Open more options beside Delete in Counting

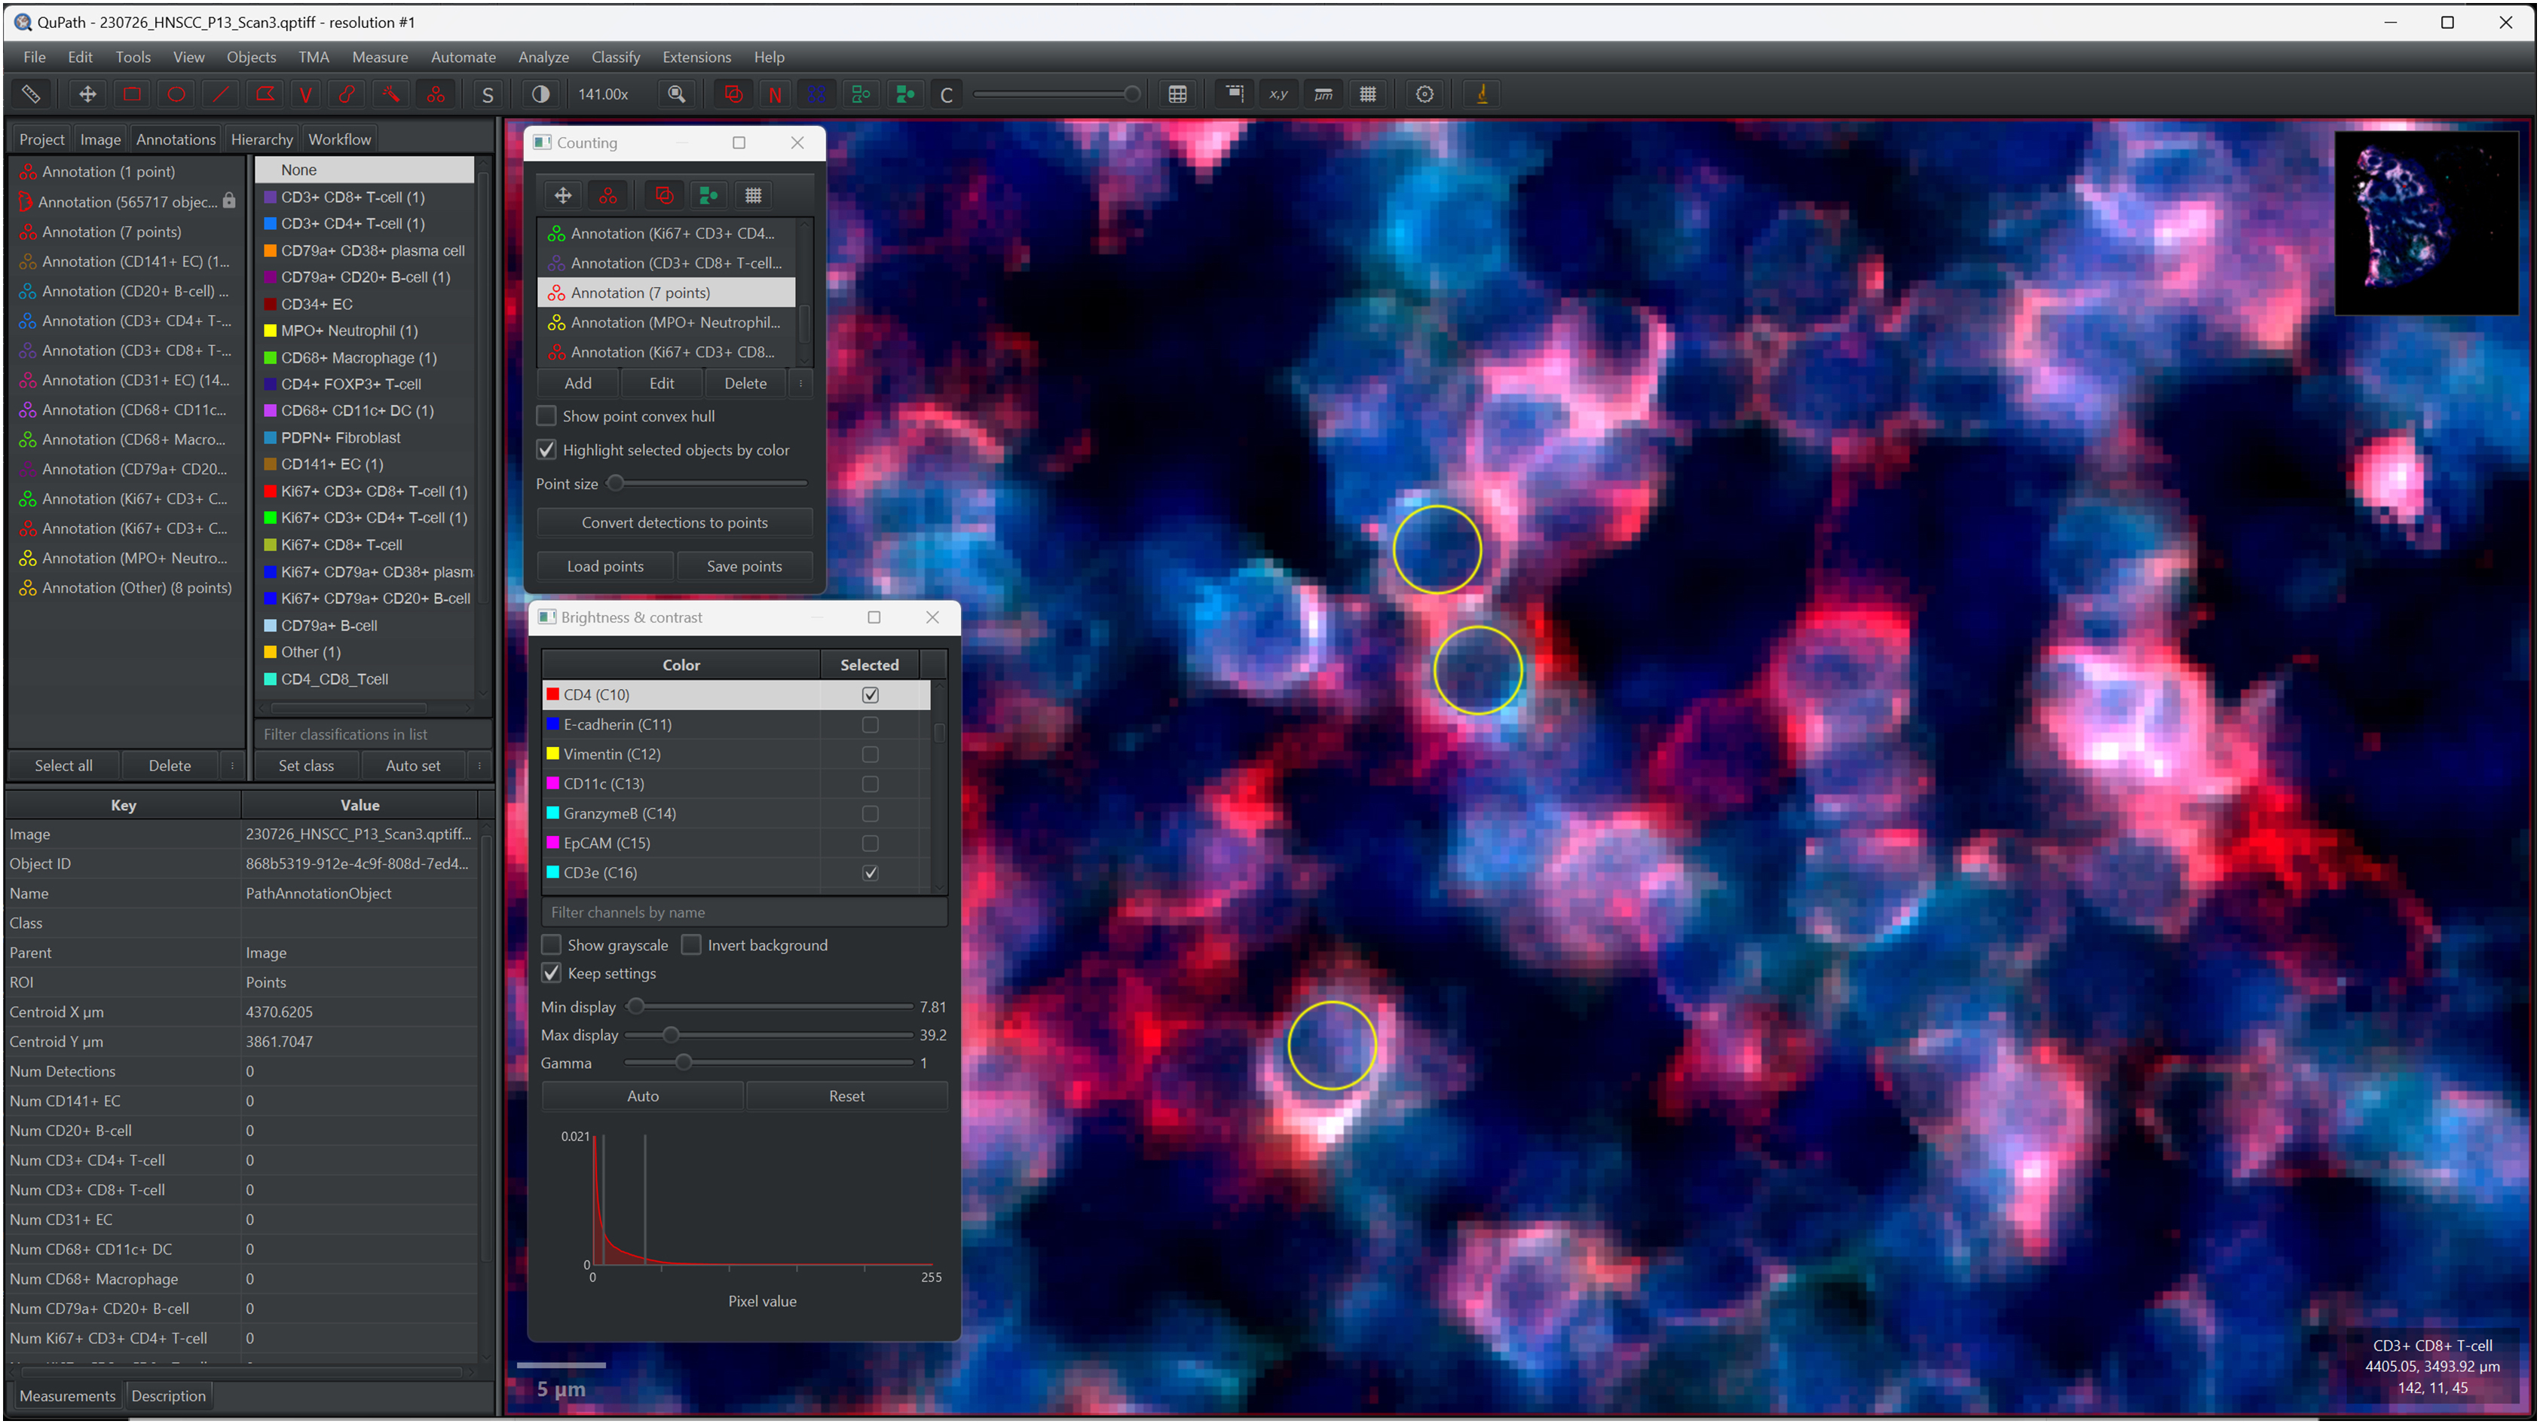pyautogui.click(x=800, y=384)
